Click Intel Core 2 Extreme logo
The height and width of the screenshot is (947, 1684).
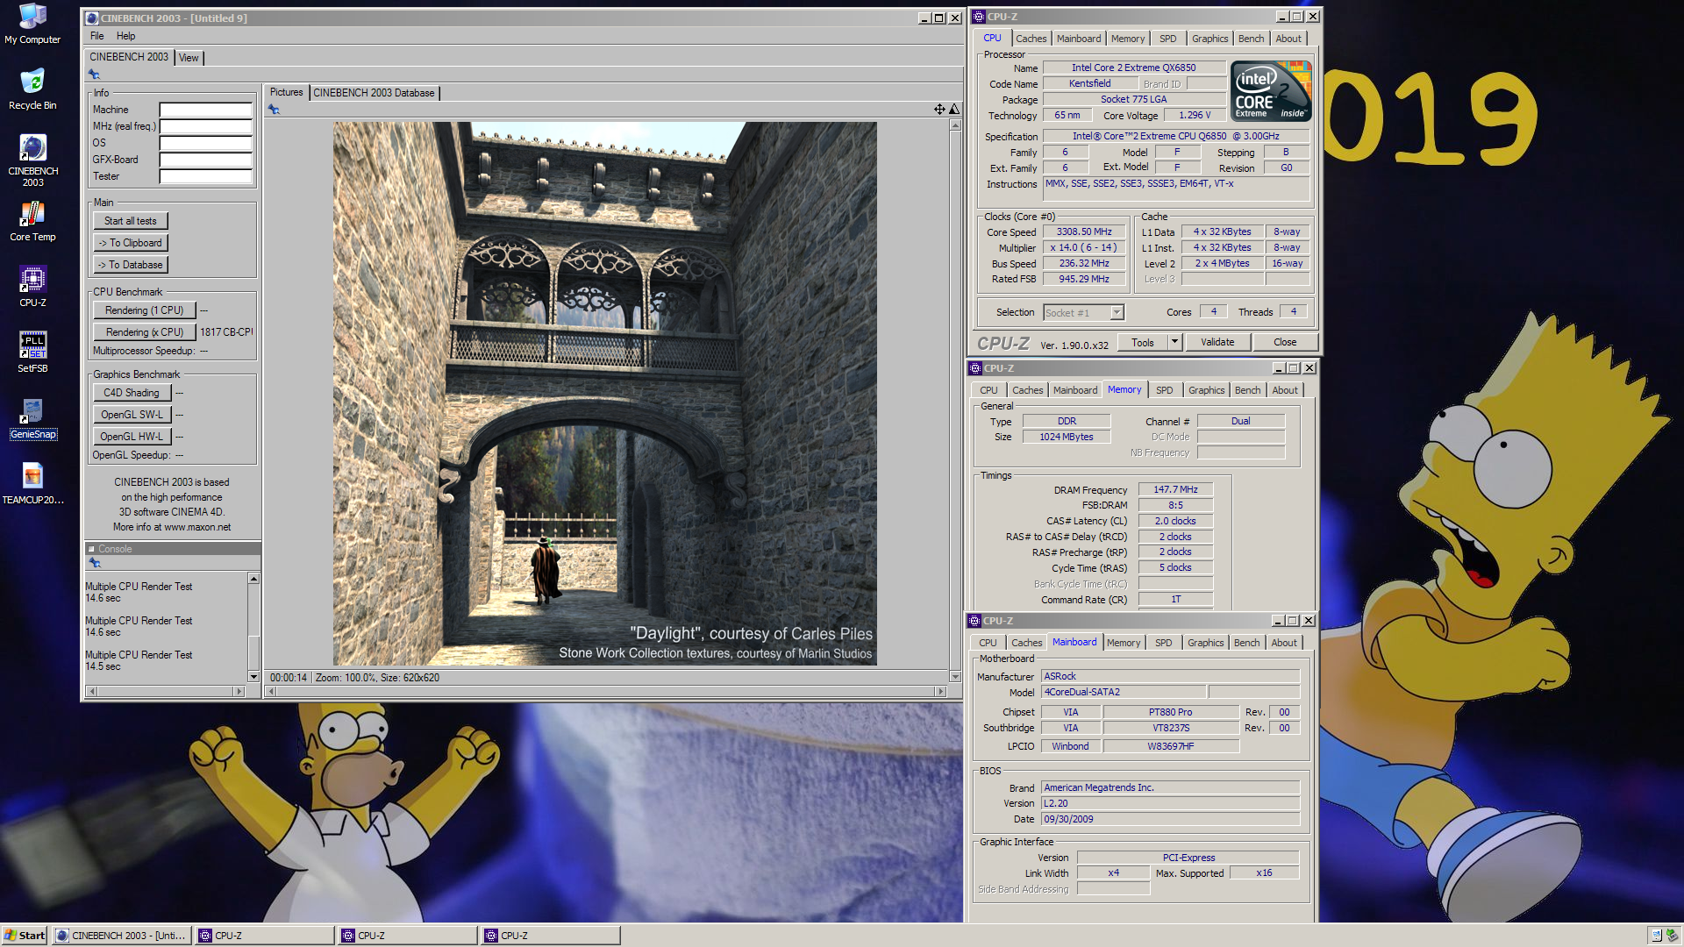click(x=1271, y=90)
